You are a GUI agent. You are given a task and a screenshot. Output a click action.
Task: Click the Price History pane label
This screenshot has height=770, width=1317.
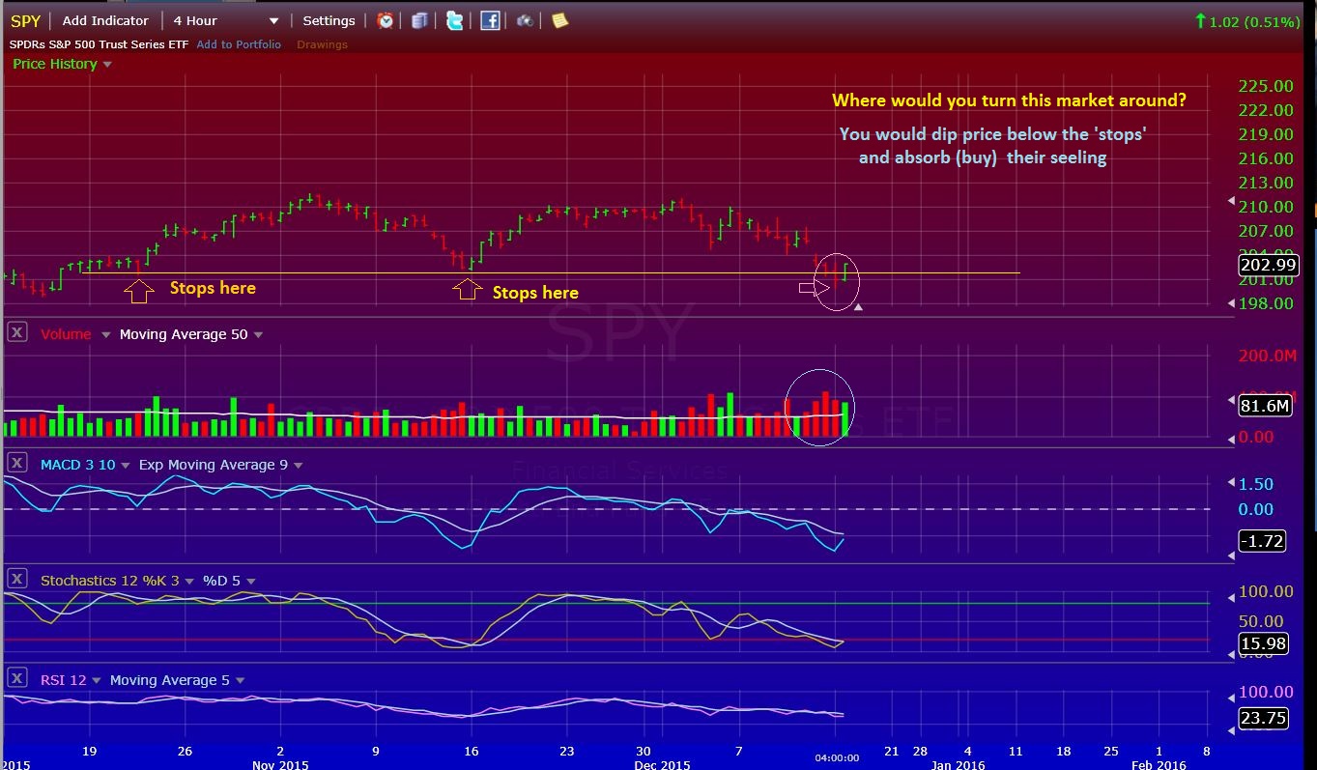pos(55,64)
